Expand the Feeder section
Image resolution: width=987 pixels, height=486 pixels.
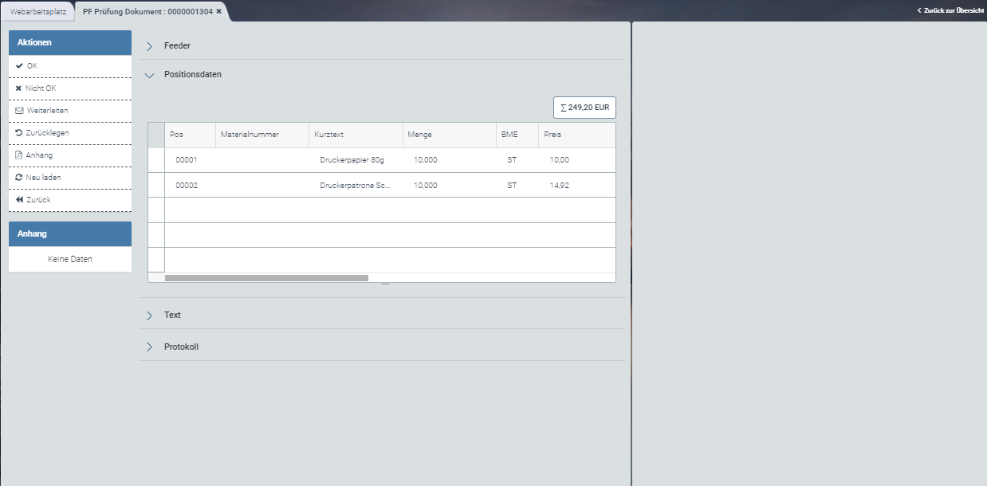(149, 46)
